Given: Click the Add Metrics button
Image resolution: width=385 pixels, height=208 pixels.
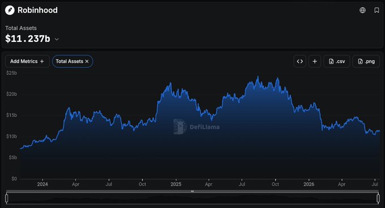Looking at the screenshot, I should click(x=27, y=61).
